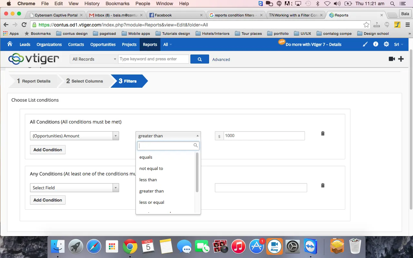The height and width of the screenshot is (258, 413).
Task: Choose the not equal to option
Action: [x=166, y=168]
